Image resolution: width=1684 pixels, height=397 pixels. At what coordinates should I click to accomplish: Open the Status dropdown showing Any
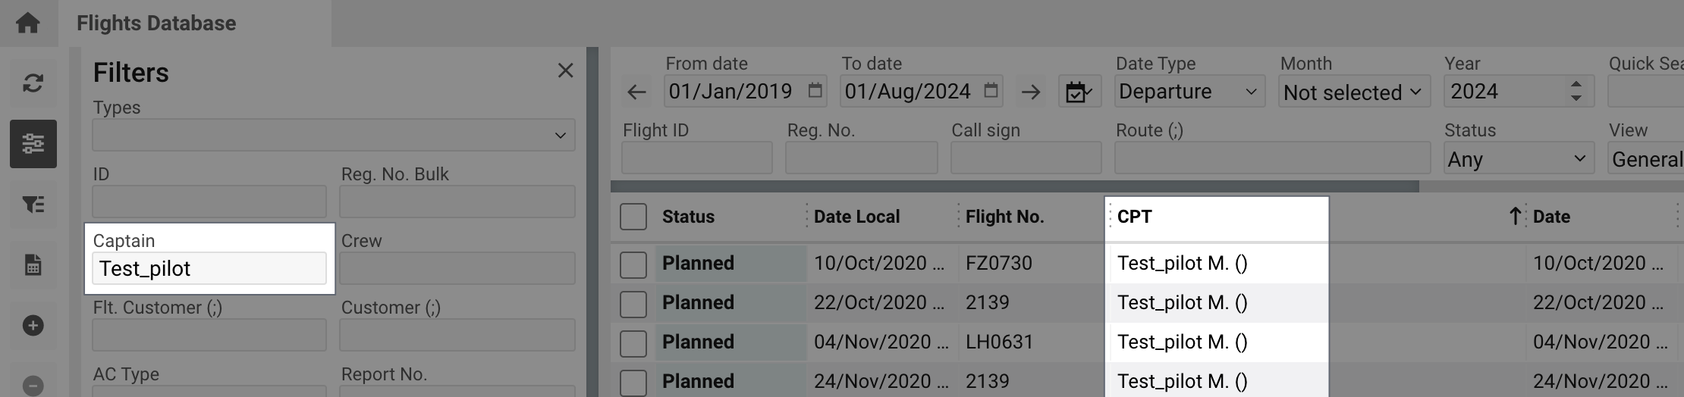tap(1517, 159)
